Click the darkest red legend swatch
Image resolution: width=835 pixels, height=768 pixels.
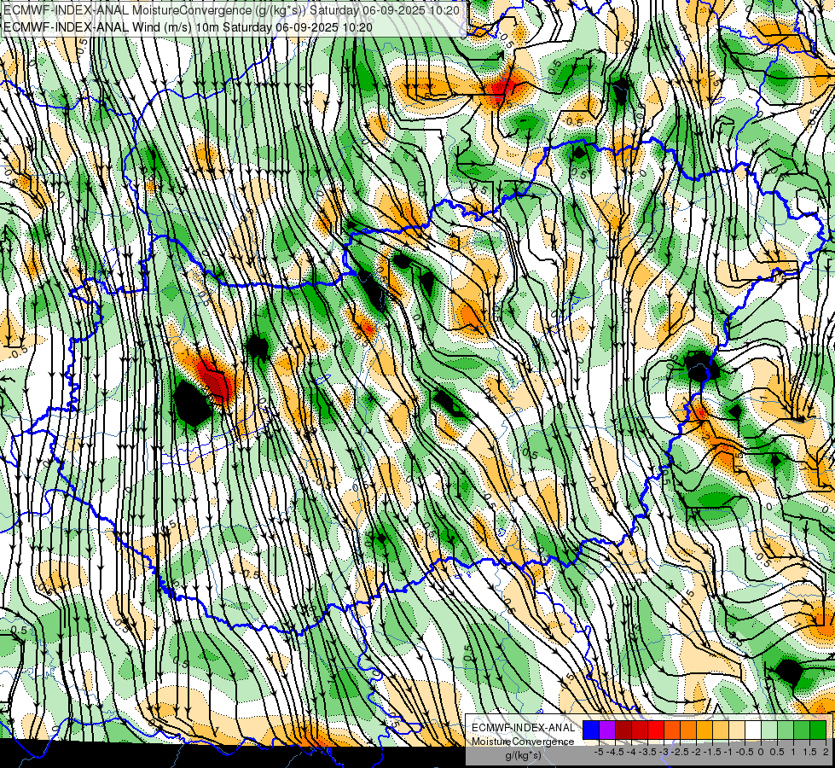coord(623,730)
